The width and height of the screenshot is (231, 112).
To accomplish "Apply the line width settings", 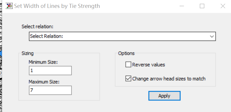I will pos(164,96).
